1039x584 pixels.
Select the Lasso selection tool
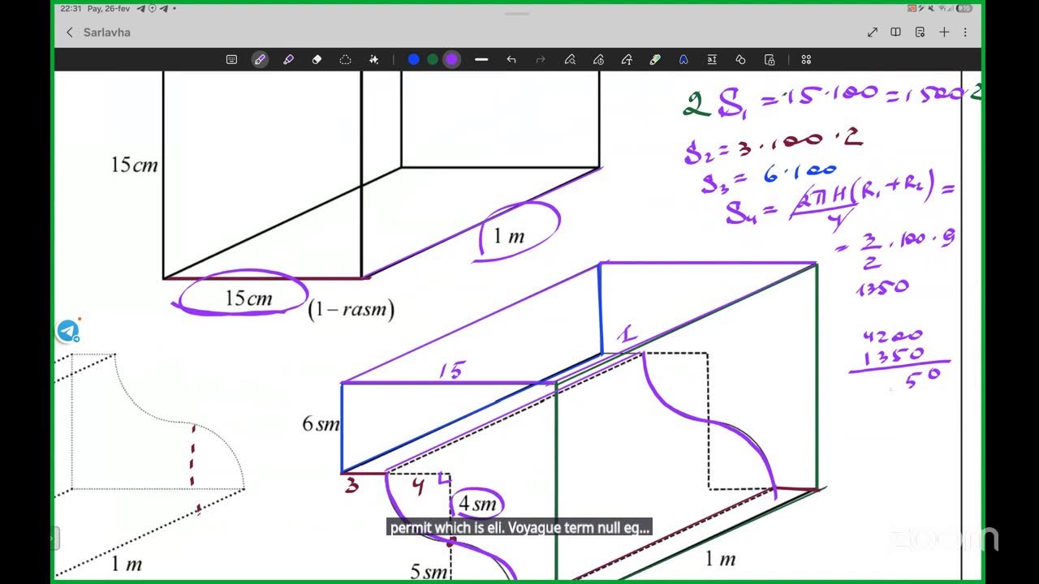[x=345, y=59]
